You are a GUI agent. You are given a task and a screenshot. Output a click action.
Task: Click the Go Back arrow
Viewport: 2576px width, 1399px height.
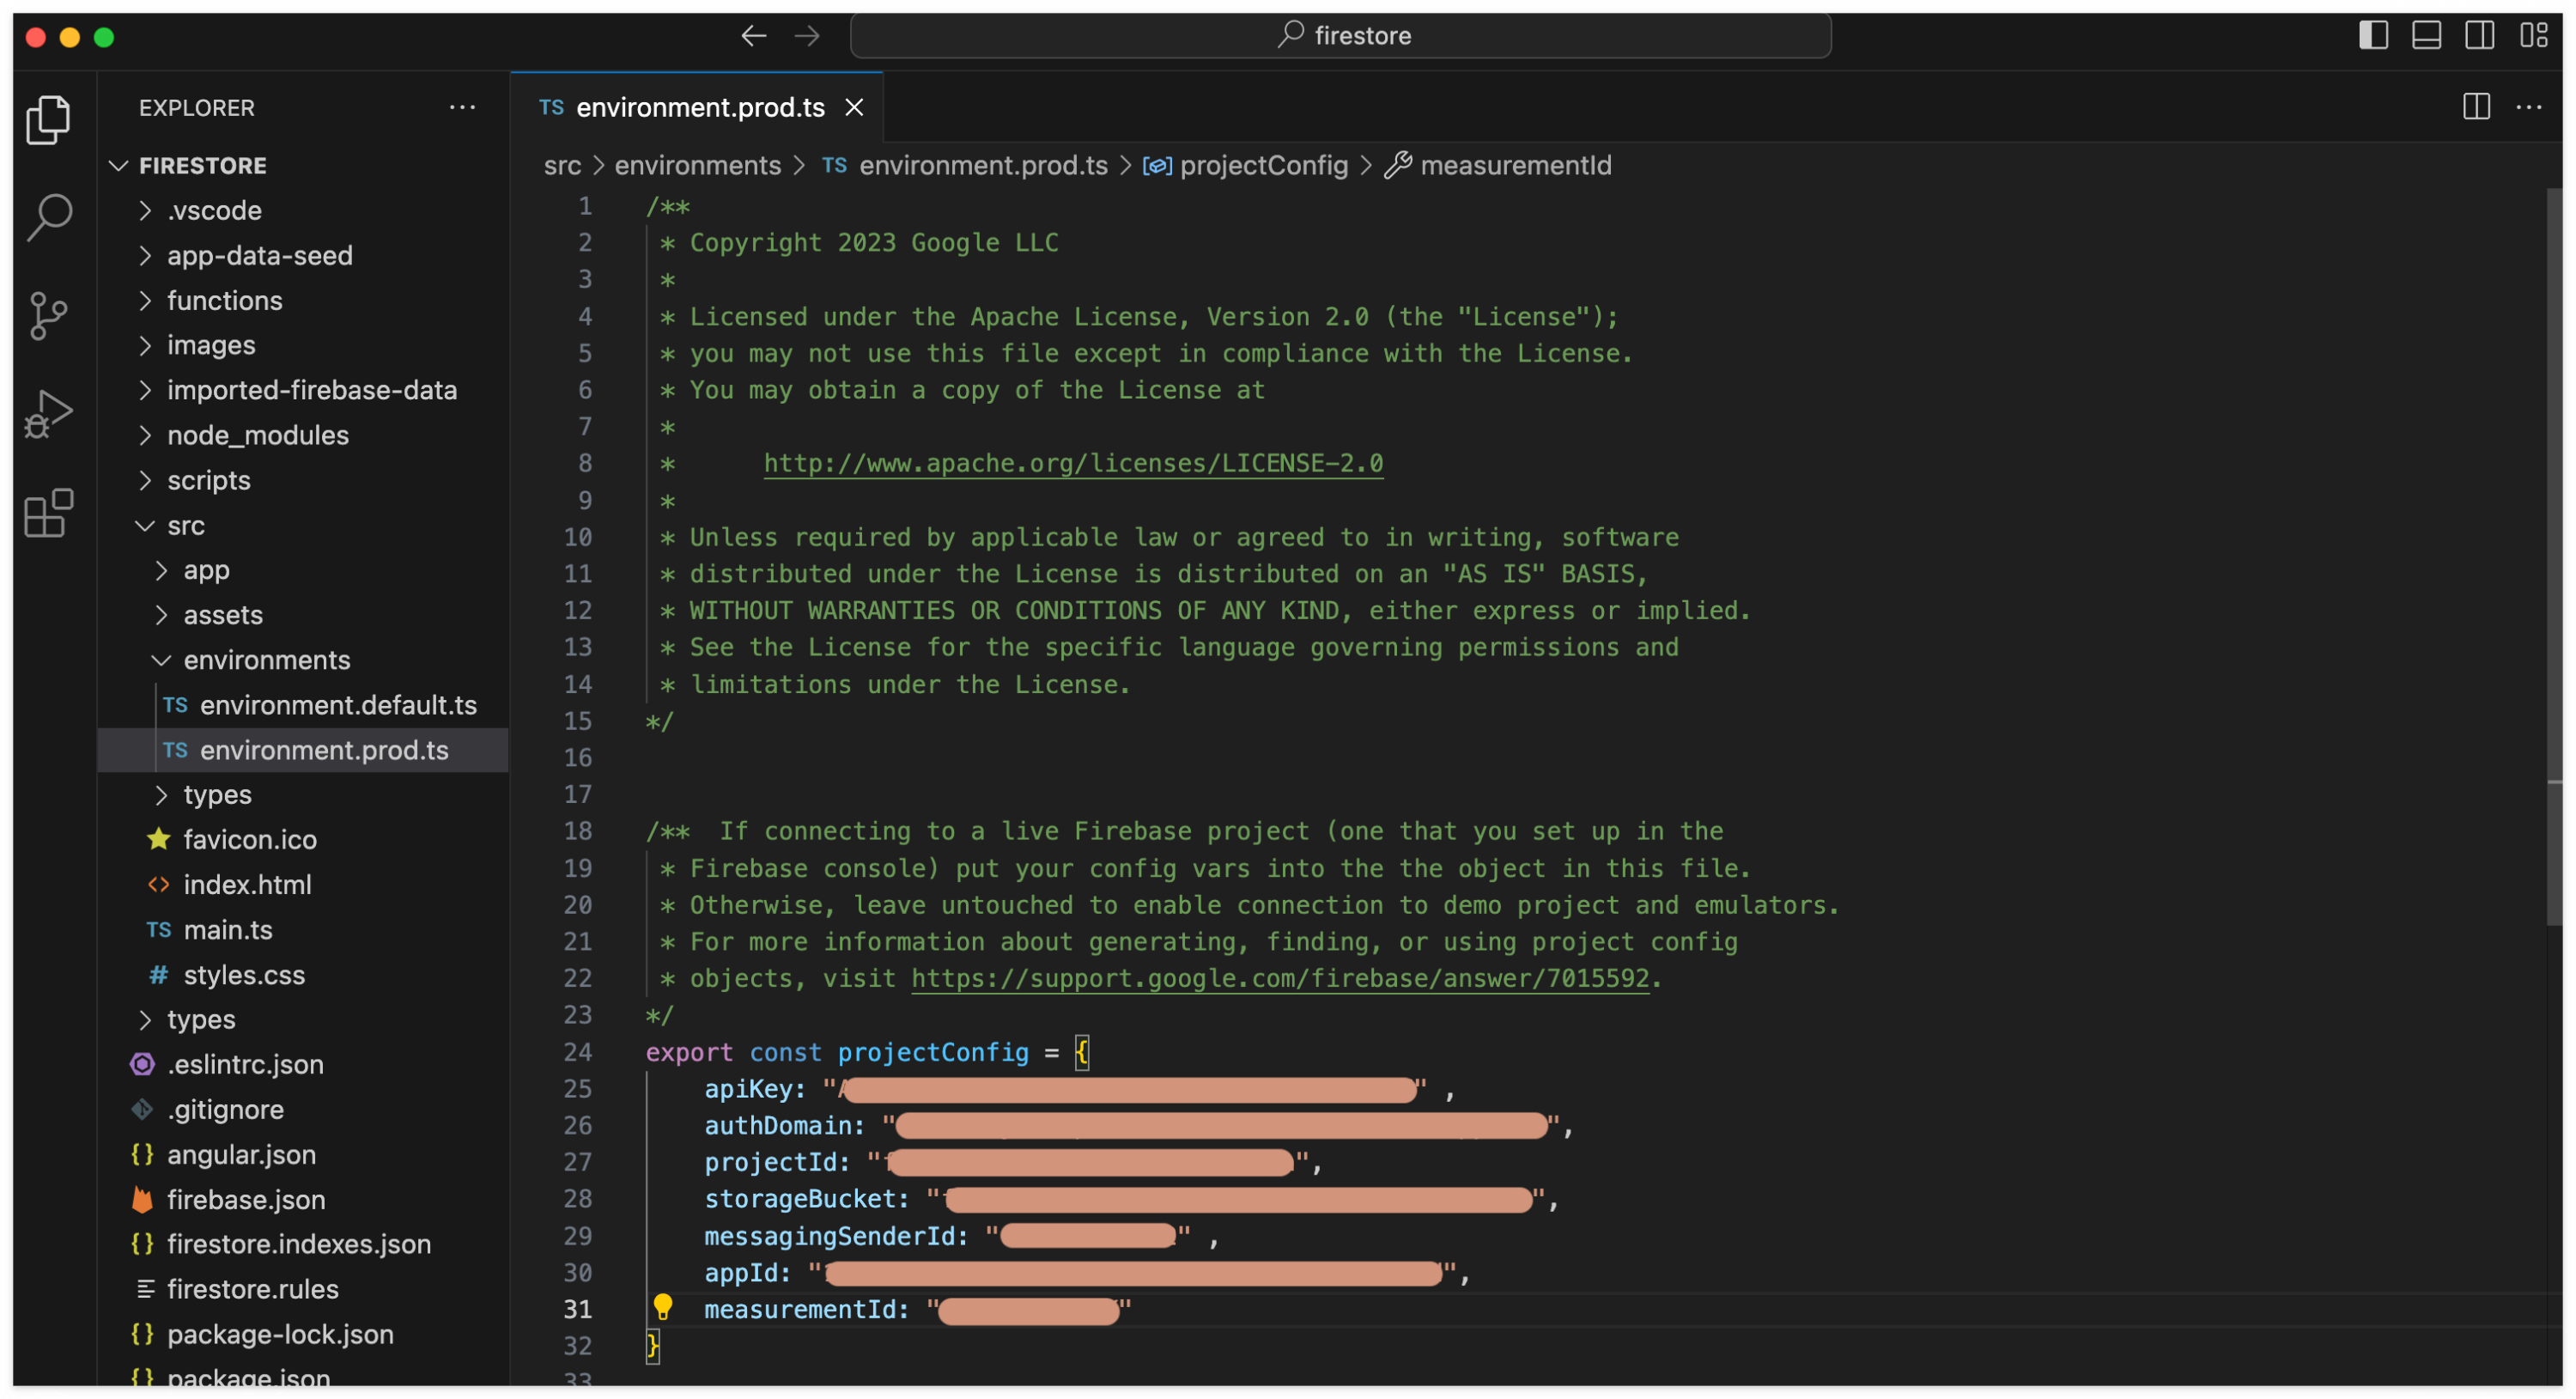(754, 36)
